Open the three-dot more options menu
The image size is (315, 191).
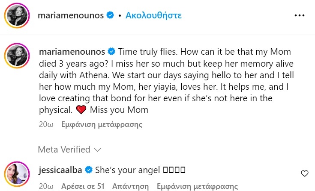(299, 15)
